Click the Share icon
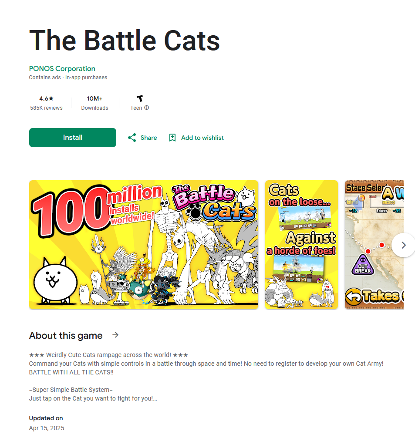This screenshot has width=415, height=438. tap(132, 138)
